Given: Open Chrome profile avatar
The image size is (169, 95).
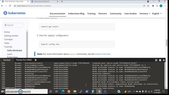Looking at the screenshot, I should click(161, 6).
